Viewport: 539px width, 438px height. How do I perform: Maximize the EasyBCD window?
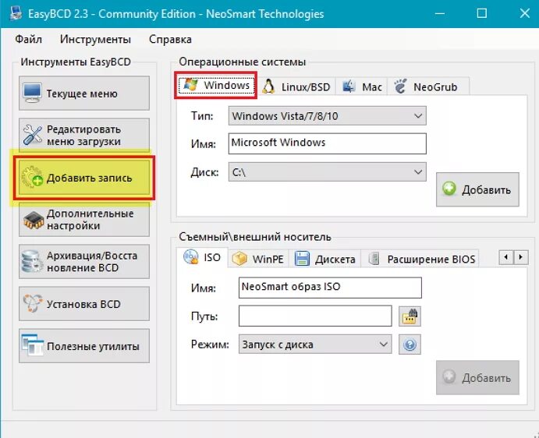[x=482, y=13]
